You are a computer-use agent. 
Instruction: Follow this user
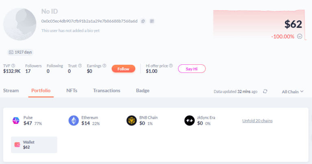pyautogui.click(x=123, y=69)
